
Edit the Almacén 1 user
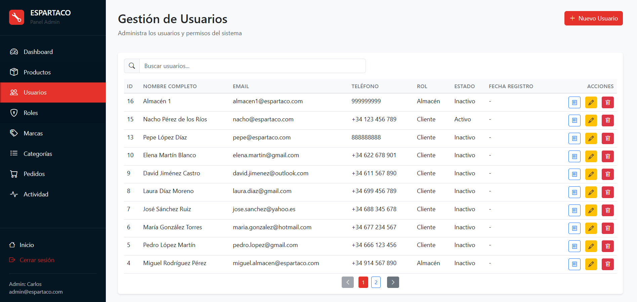591,103
